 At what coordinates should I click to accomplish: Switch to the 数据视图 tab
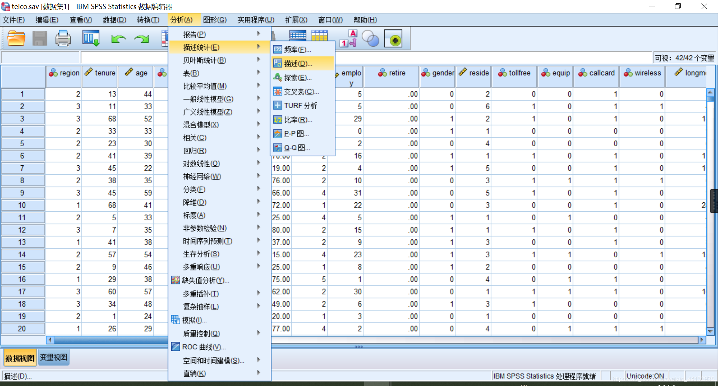pyautogui.click(x=20, y=358)
